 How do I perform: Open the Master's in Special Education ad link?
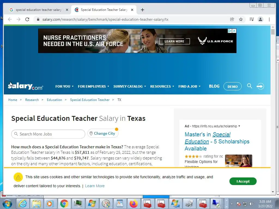217,142
